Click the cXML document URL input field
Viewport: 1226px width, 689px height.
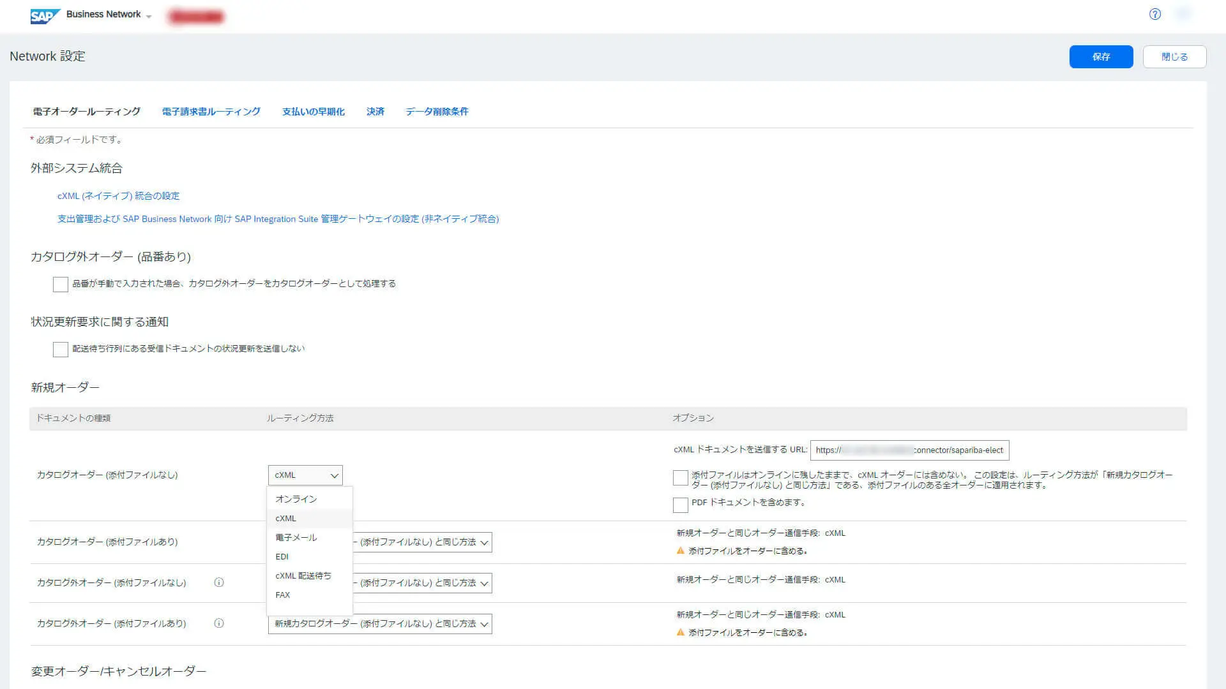click(909, 450)
